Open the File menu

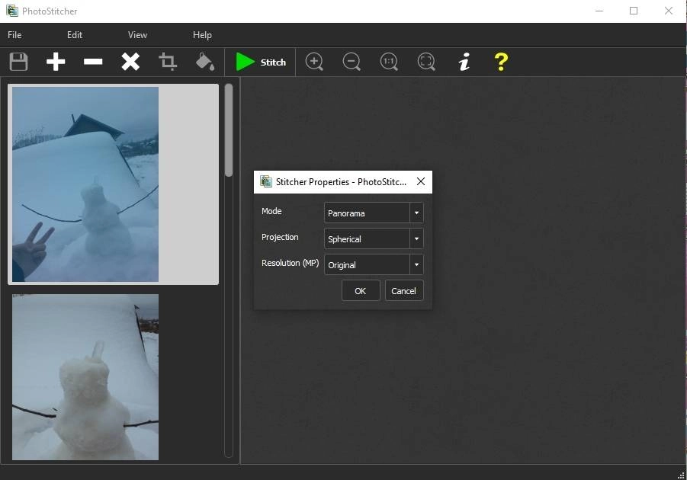click(14, 35)
